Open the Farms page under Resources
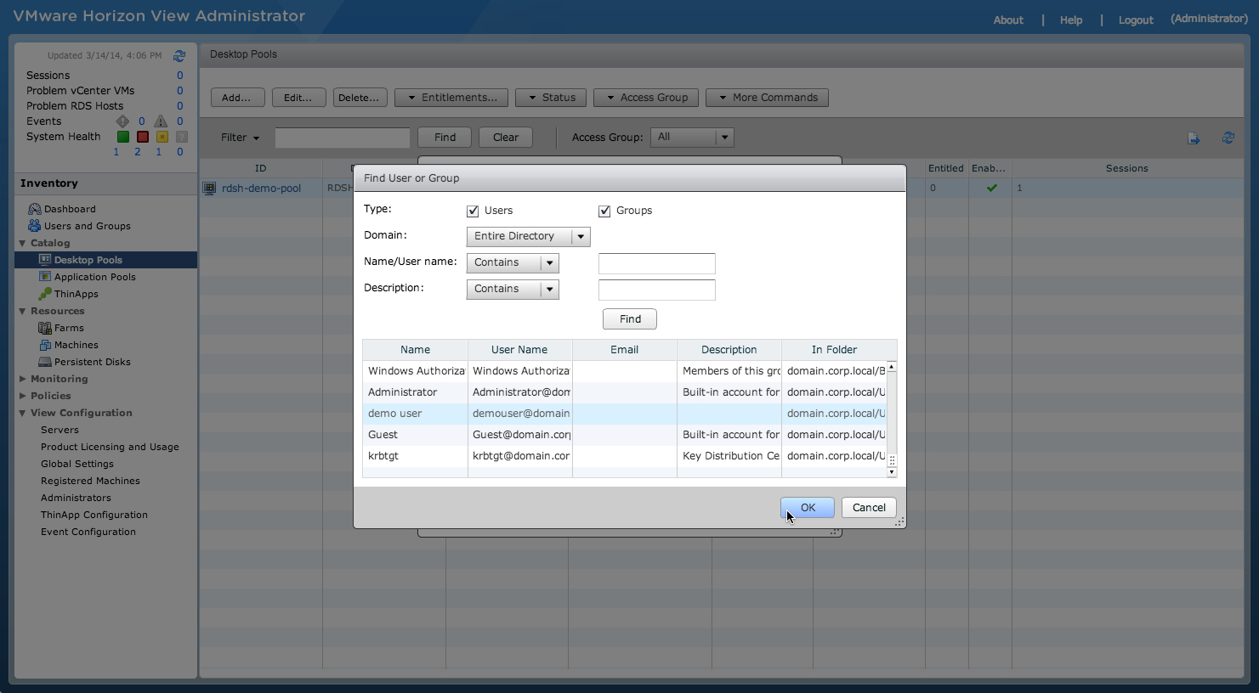Image resolution: width=1259 pixels, height=693 pixels. [67, 328]
